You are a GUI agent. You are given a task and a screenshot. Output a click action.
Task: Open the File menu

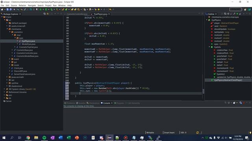click(x=2, y=5)
